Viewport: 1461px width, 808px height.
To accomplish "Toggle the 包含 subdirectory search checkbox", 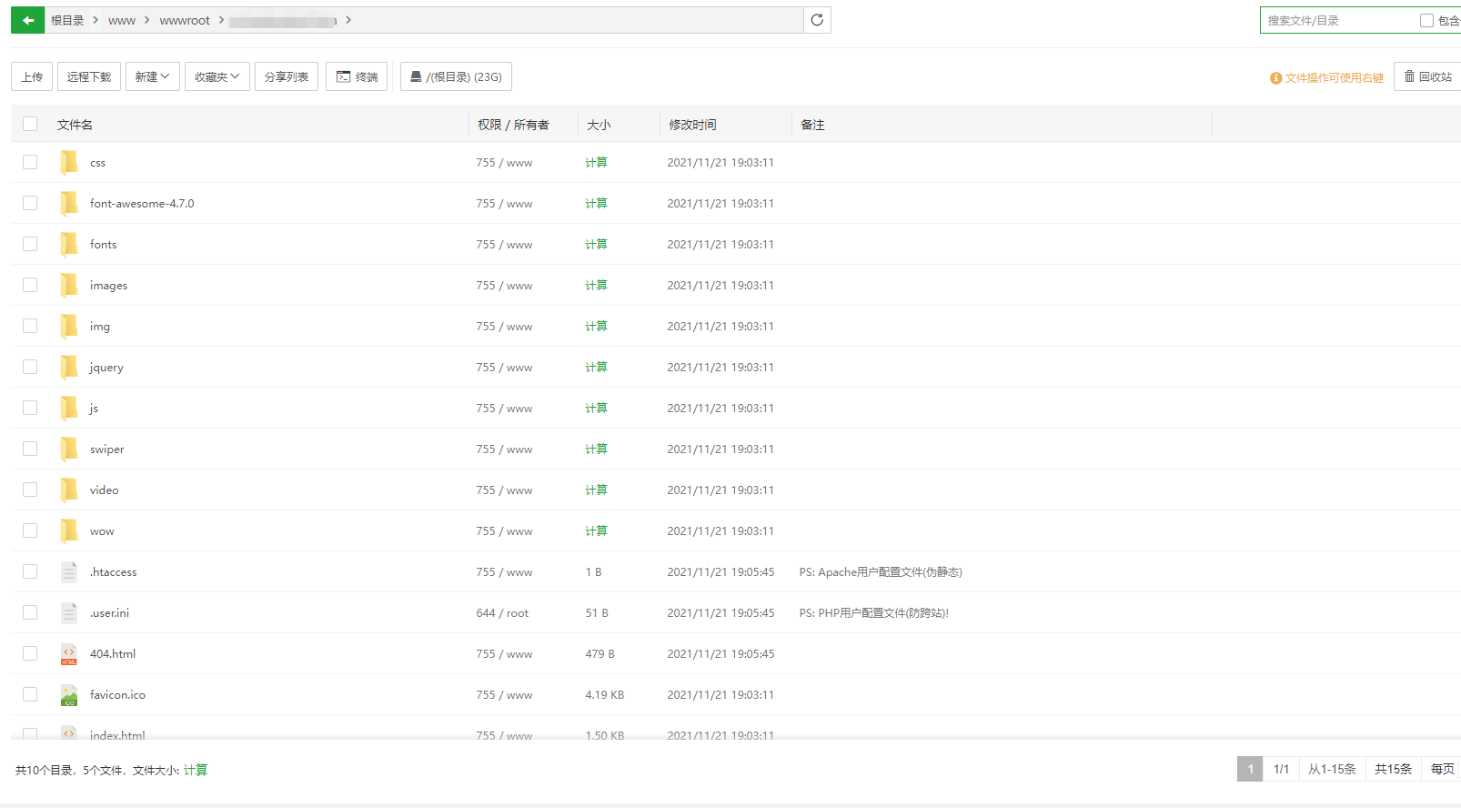I will coord(1426,20).
